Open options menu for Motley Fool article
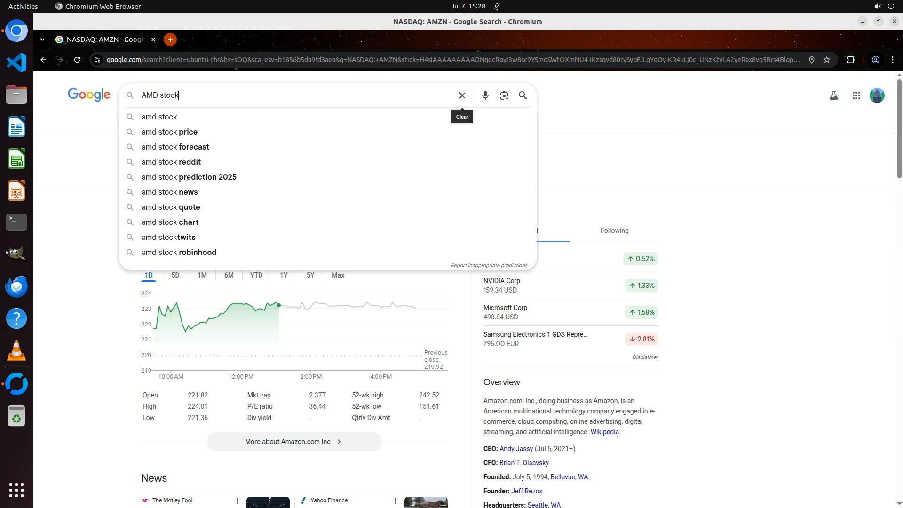The width and height of the screenshot is (903, 508). pos(237,501)
